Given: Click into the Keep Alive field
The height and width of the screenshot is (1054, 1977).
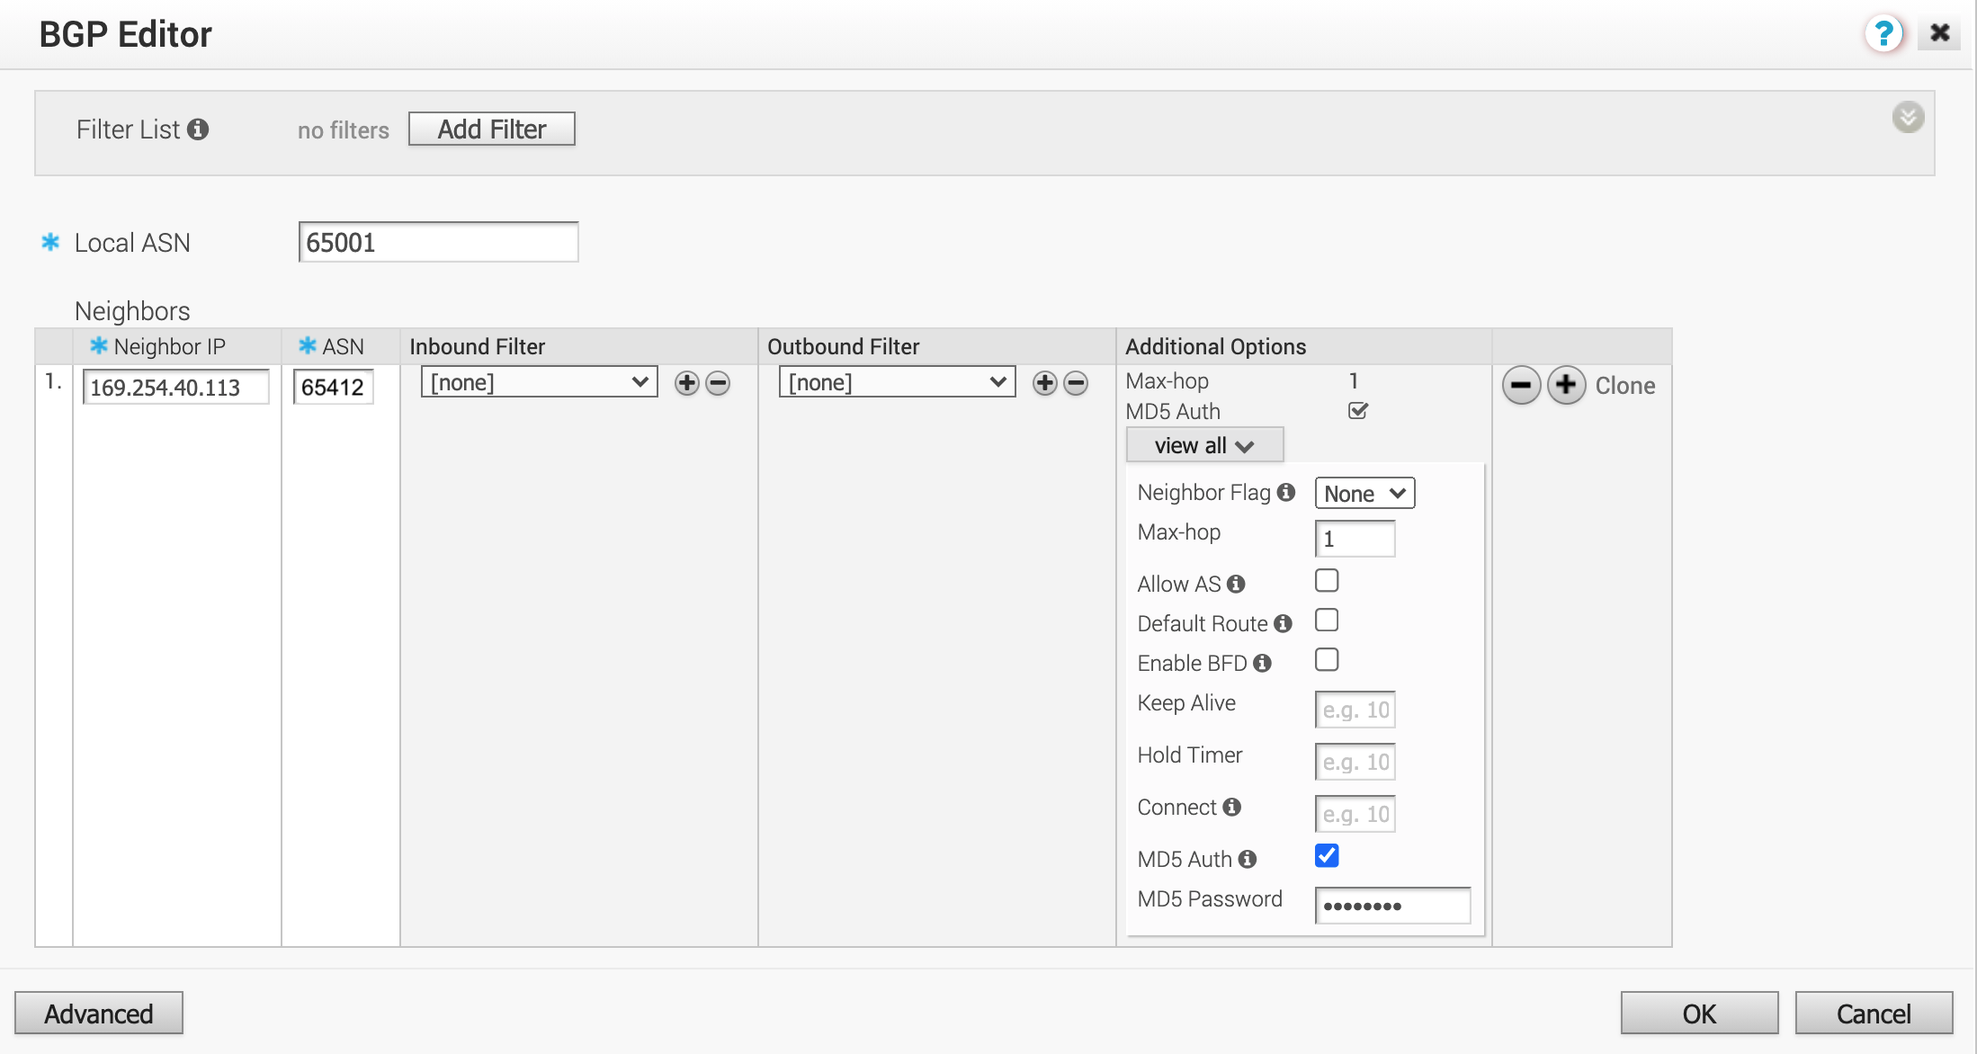Looking at the screenshot, I should [x=1355, y=710].
